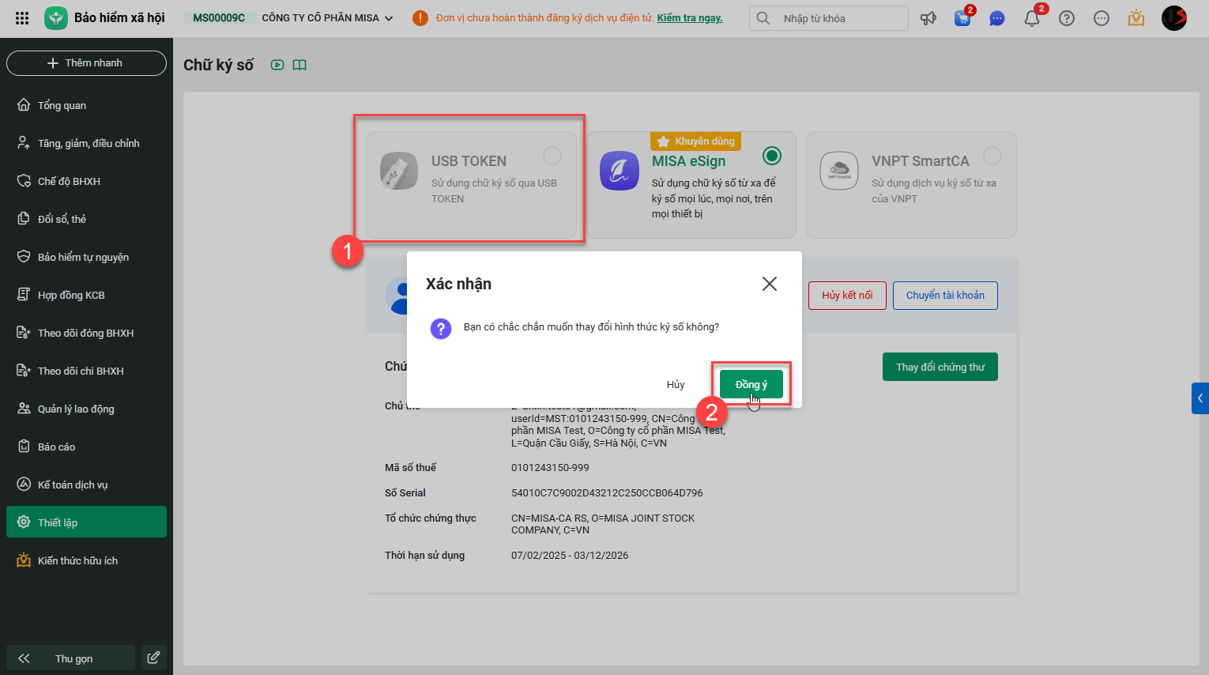Open the help question mark icon
1209x675 pixels.
[x=1067, y=18]
